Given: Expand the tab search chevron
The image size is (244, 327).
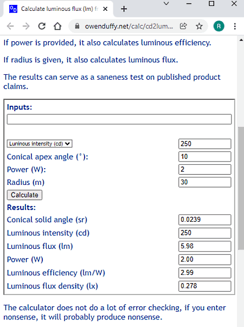Looking at the screenshot, I should tap(166, 4).
